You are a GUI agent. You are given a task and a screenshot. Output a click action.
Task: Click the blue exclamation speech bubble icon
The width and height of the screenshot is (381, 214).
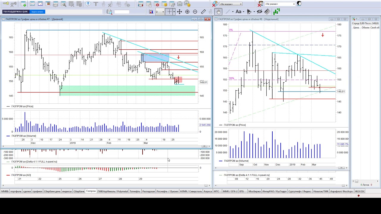pos(88,4)
